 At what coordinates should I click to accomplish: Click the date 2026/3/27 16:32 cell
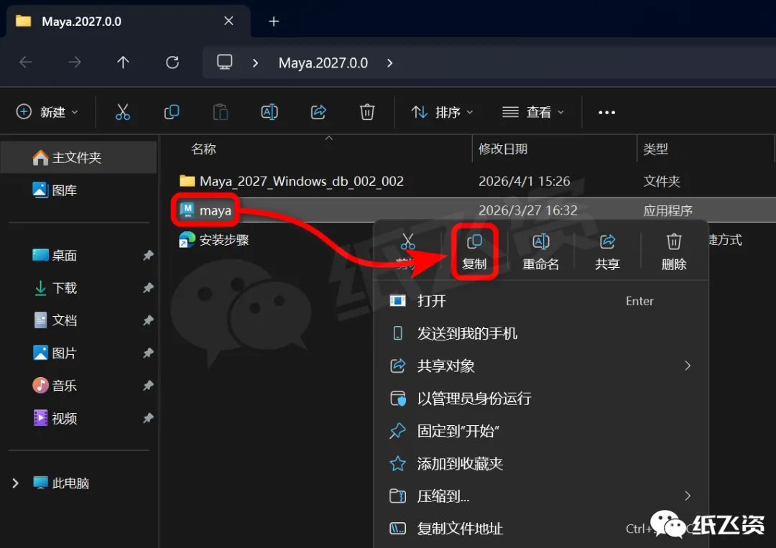point(527,210)
